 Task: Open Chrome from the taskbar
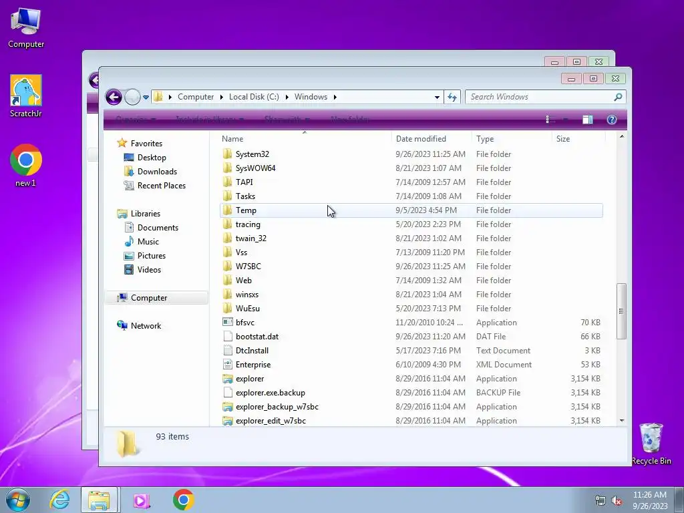pyautogui.click(x=183, y=500)
